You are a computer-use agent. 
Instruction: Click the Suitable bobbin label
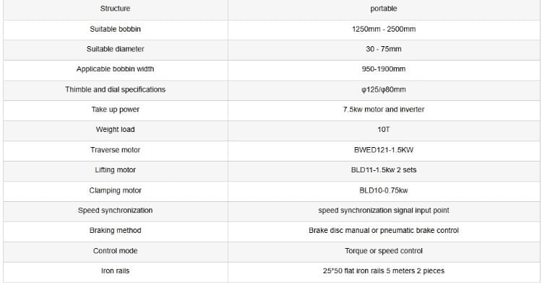(116, 29)
